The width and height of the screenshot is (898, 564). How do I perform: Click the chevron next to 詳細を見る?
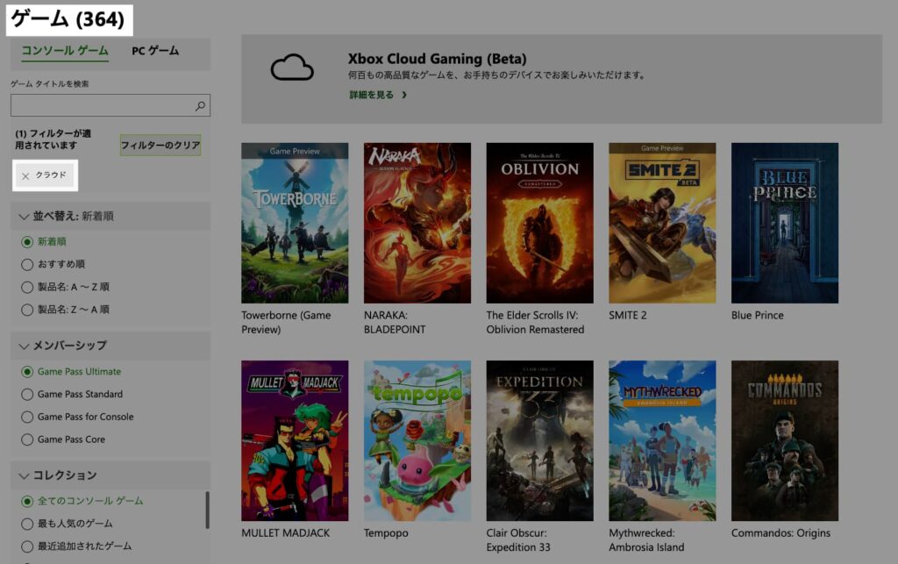tap(404, 95)
